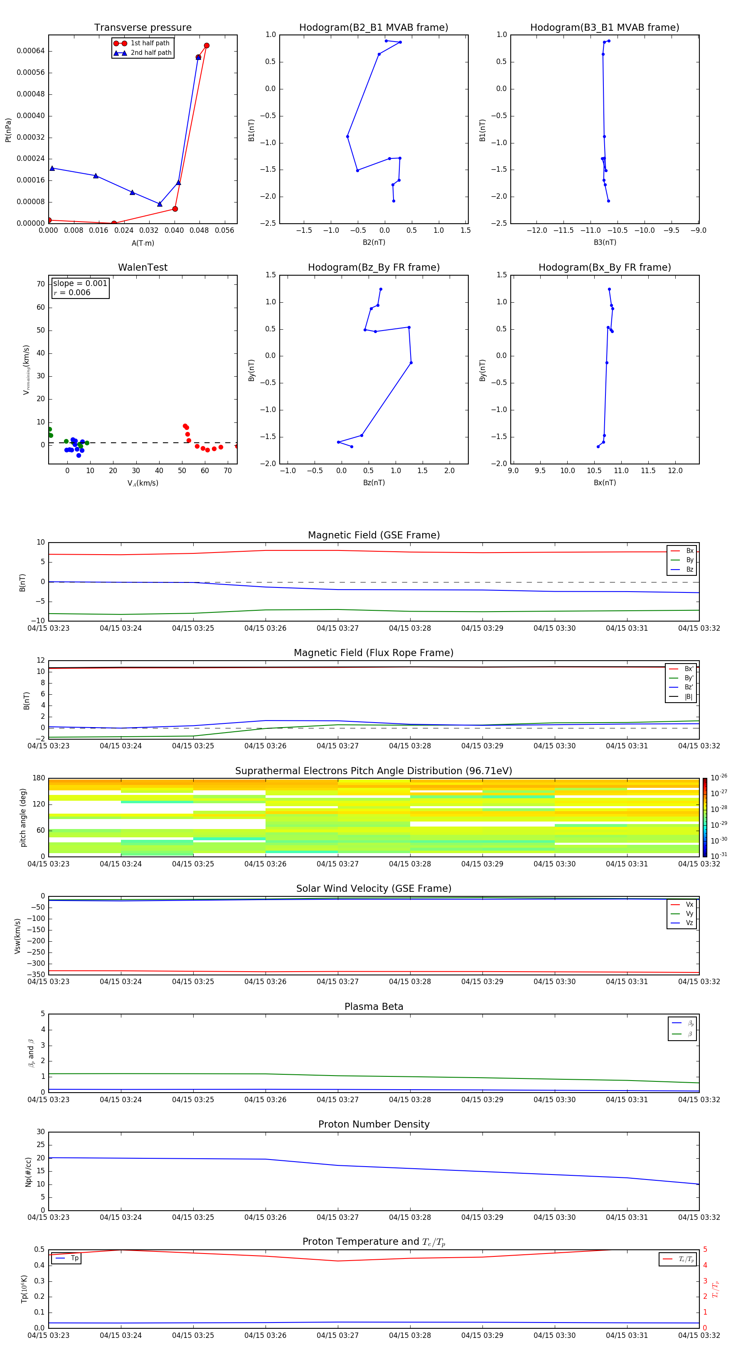Click the "Vsw(km/s)" y-axis label
This screenshot has height=1372, width=748.
point(17,936)
